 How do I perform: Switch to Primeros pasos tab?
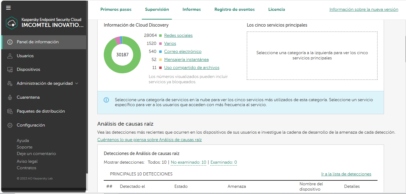click(116, 10)
